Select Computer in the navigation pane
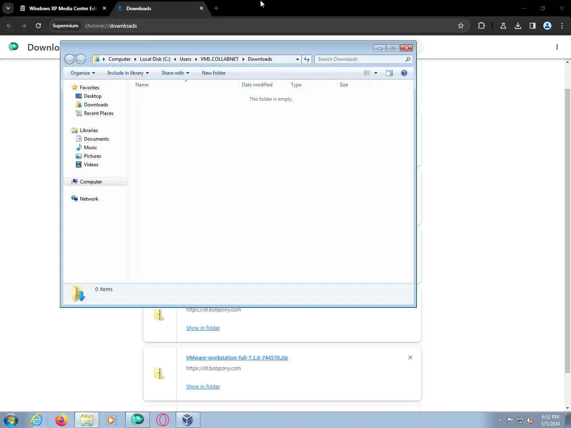Viewport: 571px width, 428px height. [x=91, y=182]
